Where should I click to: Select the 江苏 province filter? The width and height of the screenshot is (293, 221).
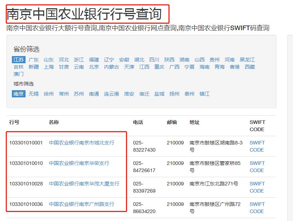18,60
